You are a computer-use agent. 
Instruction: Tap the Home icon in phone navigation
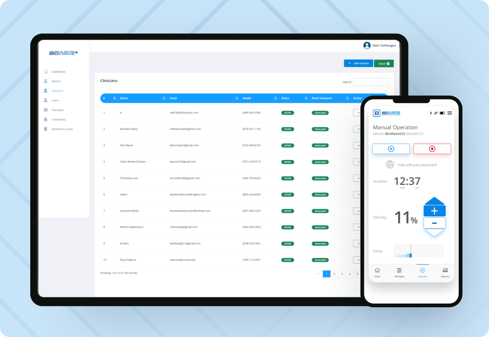point(377,272)
